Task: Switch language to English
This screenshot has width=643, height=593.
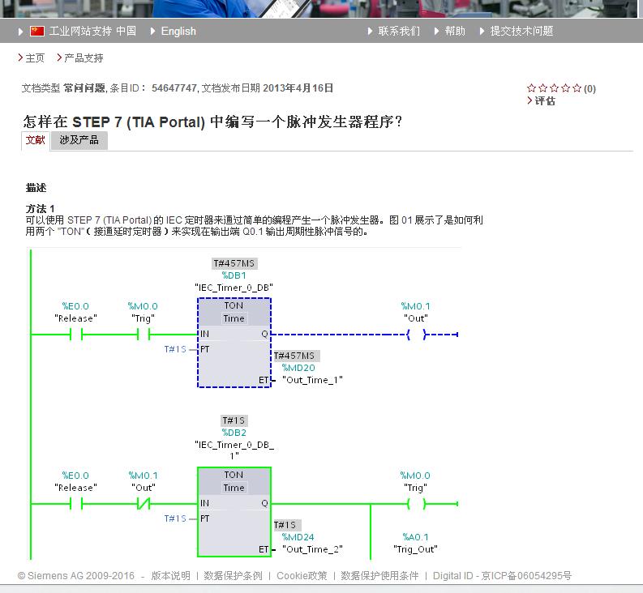Action: point(178,31)
